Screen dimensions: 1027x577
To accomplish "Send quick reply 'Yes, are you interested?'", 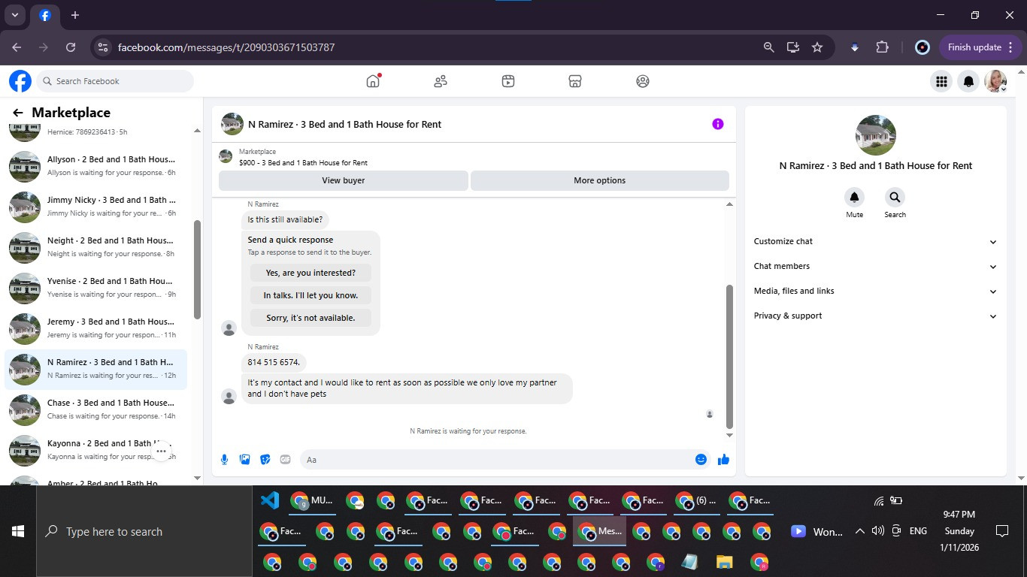I will [311, 273].
